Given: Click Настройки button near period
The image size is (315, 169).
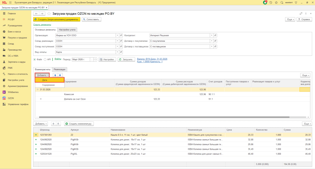Looking at the screenshot, I should [x=107, y=60].
